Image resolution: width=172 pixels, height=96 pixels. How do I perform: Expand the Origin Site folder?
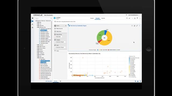click(37, 26)
